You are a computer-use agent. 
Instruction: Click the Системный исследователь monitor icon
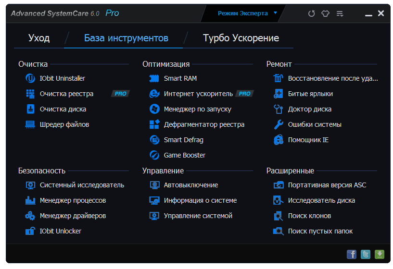point(30,185)
